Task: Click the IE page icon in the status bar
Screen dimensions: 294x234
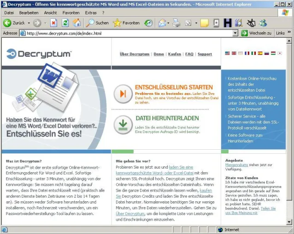Action: coord(4,230)
